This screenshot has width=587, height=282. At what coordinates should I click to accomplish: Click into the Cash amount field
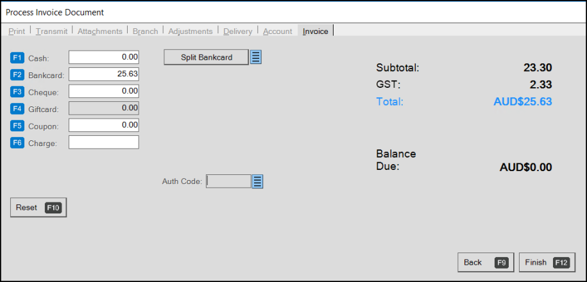tap(104, 58)
